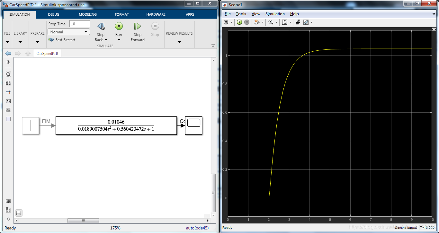
Task: Run the simulation with green Run button
Action: click(119, 26)
